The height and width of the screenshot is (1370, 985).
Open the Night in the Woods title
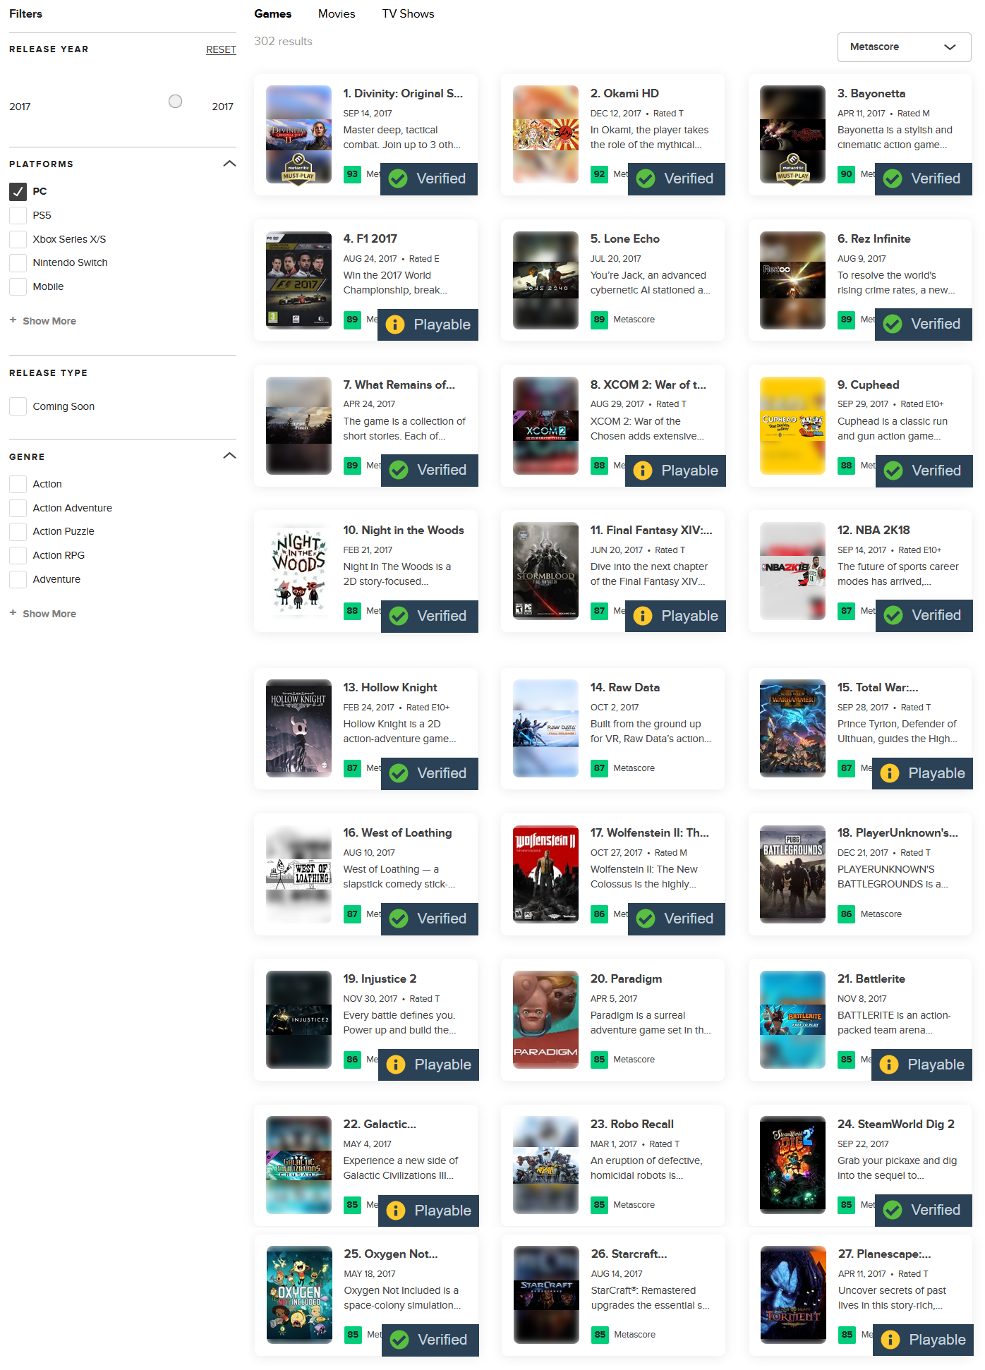click(x=404, y=531)
